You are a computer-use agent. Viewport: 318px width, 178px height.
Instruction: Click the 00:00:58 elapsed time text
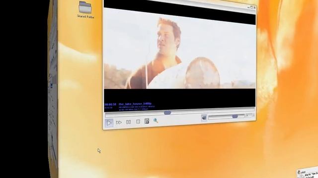[110, 104]
